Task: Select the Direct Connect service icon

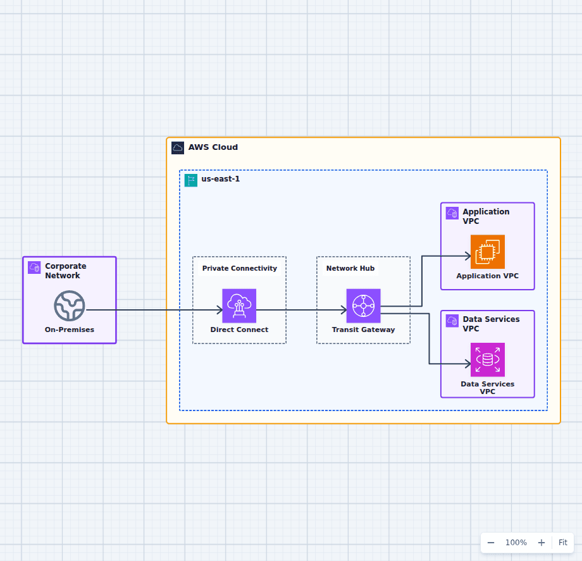Action: (239, 305)
